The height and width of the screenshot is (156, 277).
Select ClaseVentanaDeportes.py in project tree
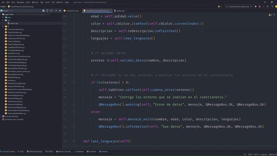[16, 59]
